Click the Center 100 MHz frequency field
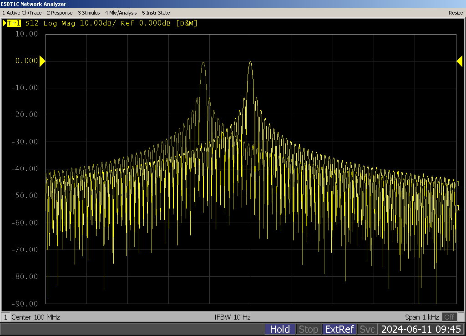Screen dimensions: 466x336 click(x=35, y=317)
